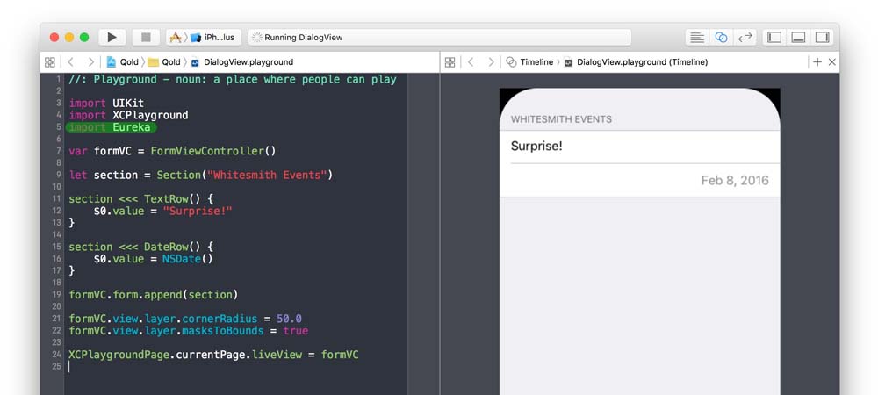Click the Running DialogView activity field
878x395 pixels.
[x=440, y=38]
